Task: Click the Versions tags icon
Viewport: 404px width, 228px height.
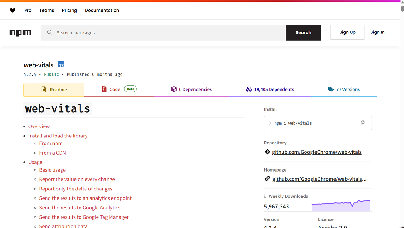Action: pyautogui.click(x=331, y=89)
